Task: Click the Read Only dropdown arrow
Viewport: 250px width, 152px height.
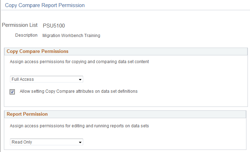Action: (80, 142)
